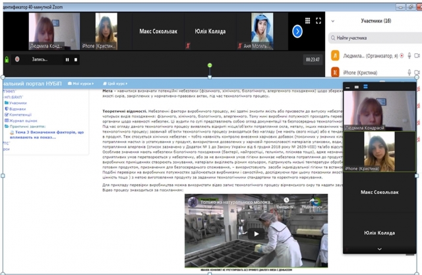Expand the Практичні заняття folder
The height and width of the screenshot is (275, 422).
24,127
